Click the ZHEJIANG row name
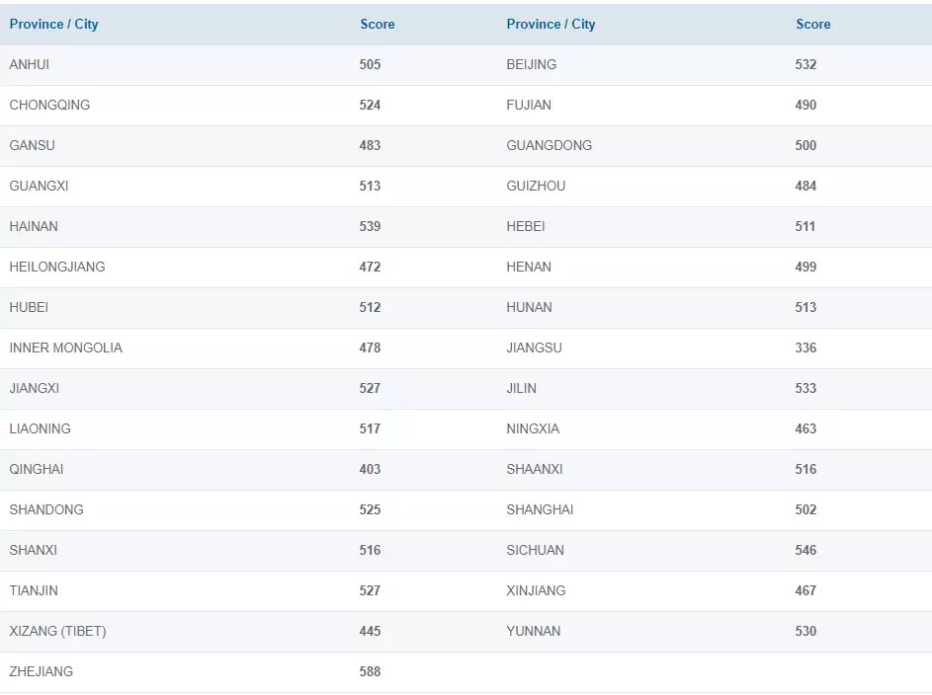 (42, 671)
